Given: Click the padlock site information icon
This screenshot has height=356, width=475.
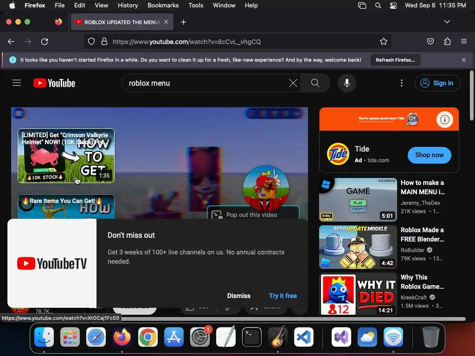Looking at the screenshot, I should 104,42.
